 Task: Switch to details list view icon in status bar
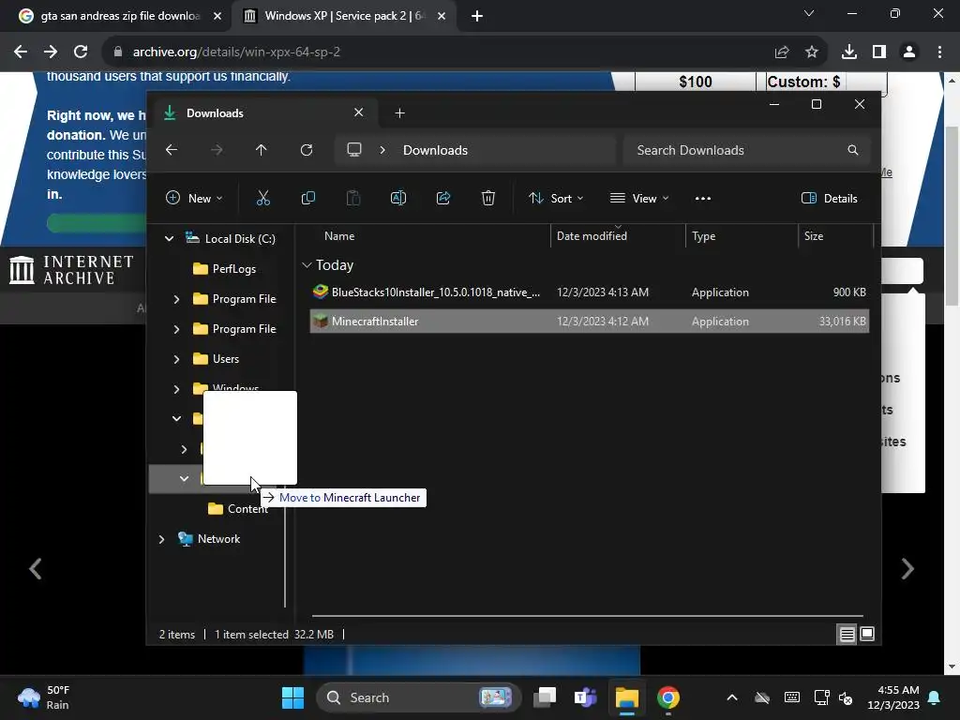847,635
